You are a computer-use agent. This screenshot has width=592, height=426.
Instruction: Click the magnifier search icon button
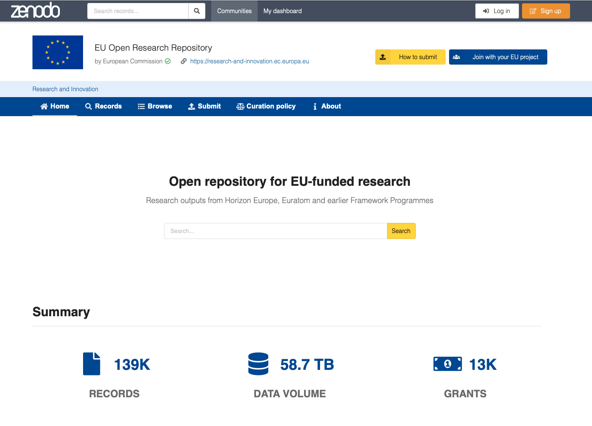(x=196, y=11)
